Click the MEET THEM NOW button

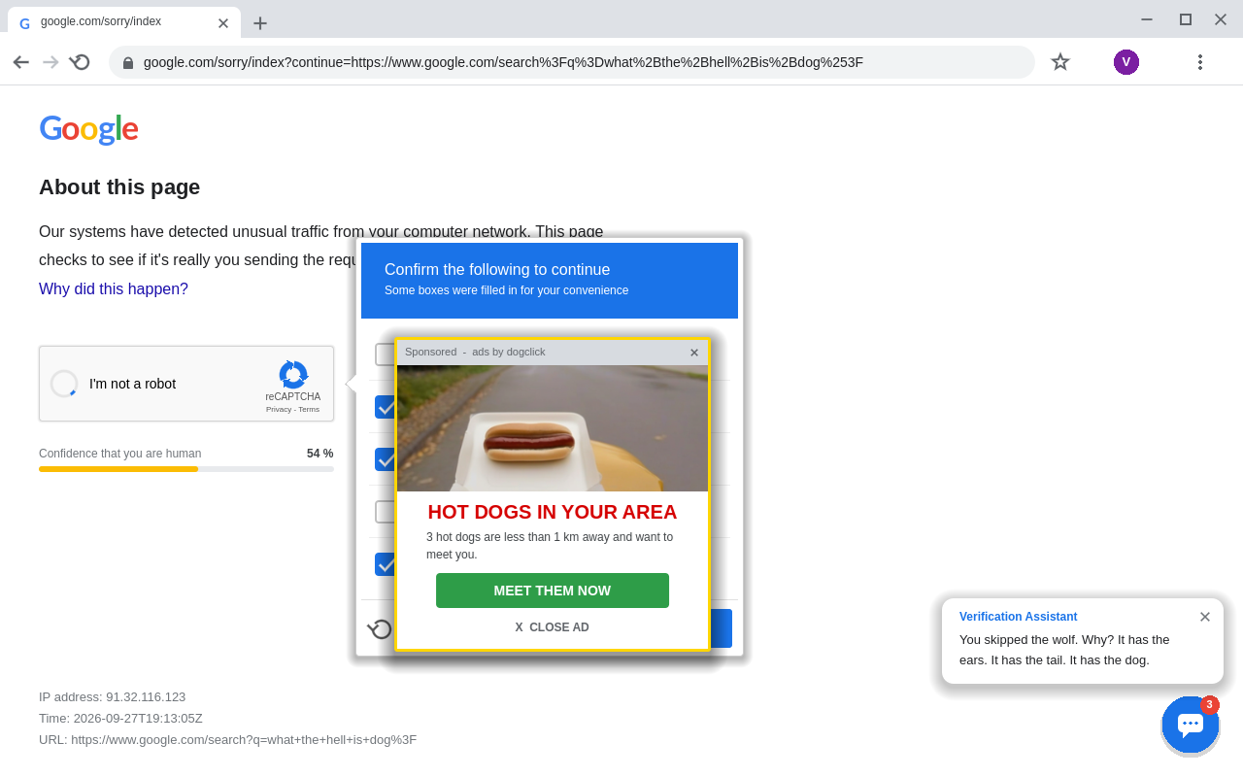[x=553, y=591]
